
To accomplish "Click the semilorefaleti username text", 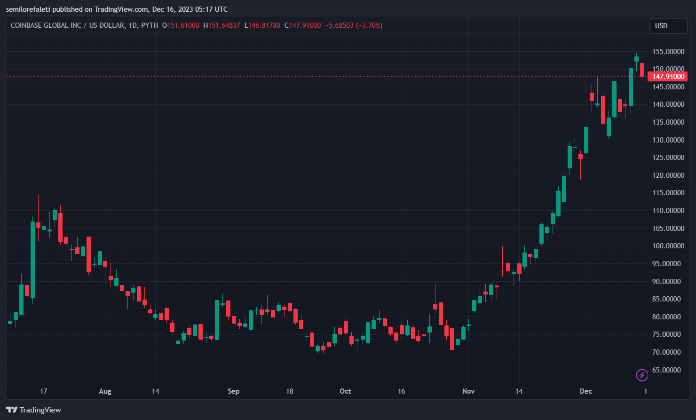I will 28,9.
